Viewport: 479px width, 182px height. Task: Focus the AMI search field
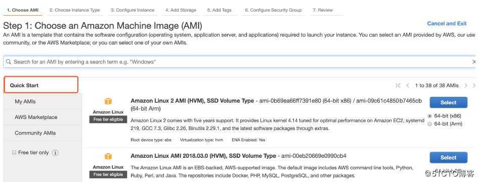click(x=240, y=62)
